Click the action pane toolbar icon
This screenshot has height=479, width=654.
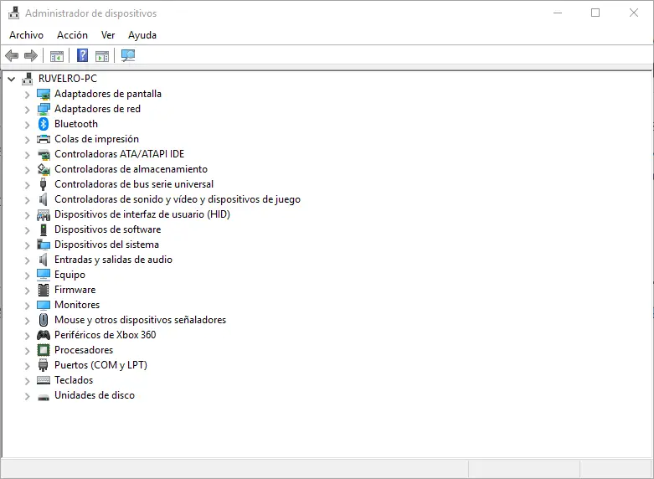(x=102, y=56)
